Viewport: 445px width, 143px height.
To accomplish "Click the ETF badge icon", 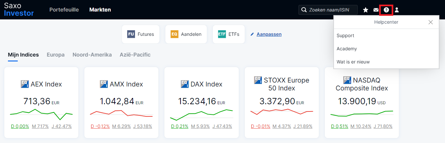I will pyautogui.click(x=222, y=34).
